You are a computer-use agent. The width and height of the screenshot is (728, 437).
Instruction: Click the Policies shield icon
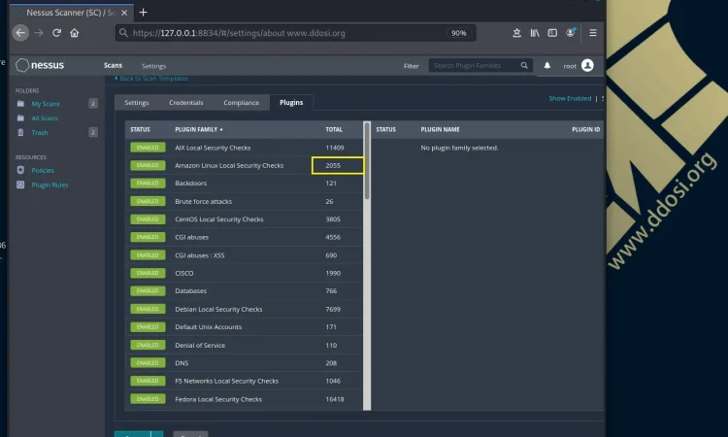20,170
